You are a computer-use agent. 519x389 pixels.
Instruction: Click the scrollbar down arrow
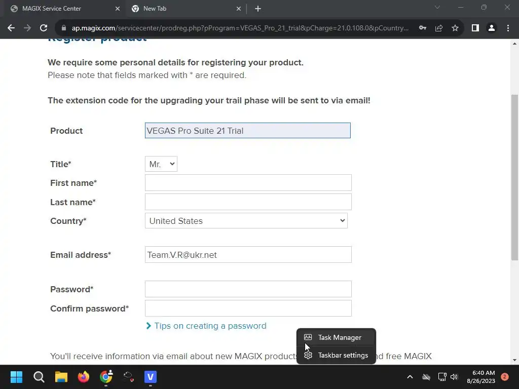[515, 360]
